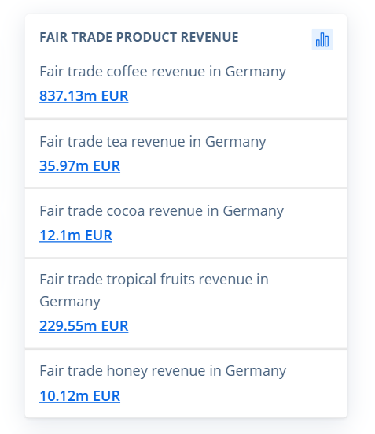
Task: Click the word Germany in the tropical fruits row
Action: (x=70, y=302)
